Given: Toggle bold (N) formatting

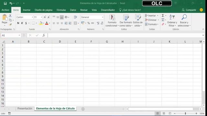Looking at the screenshot, I should (18, 23).
